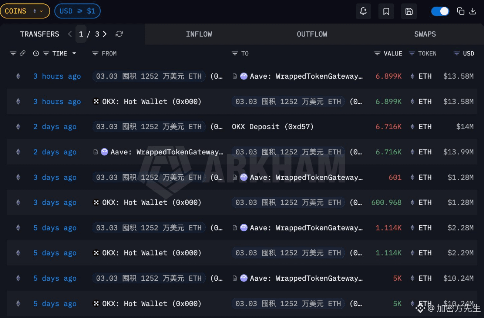This screenshot has height=318, width=484.
Task: Click the ETH token icon in the $2.29M row
Action: click(x=412, y=253)
